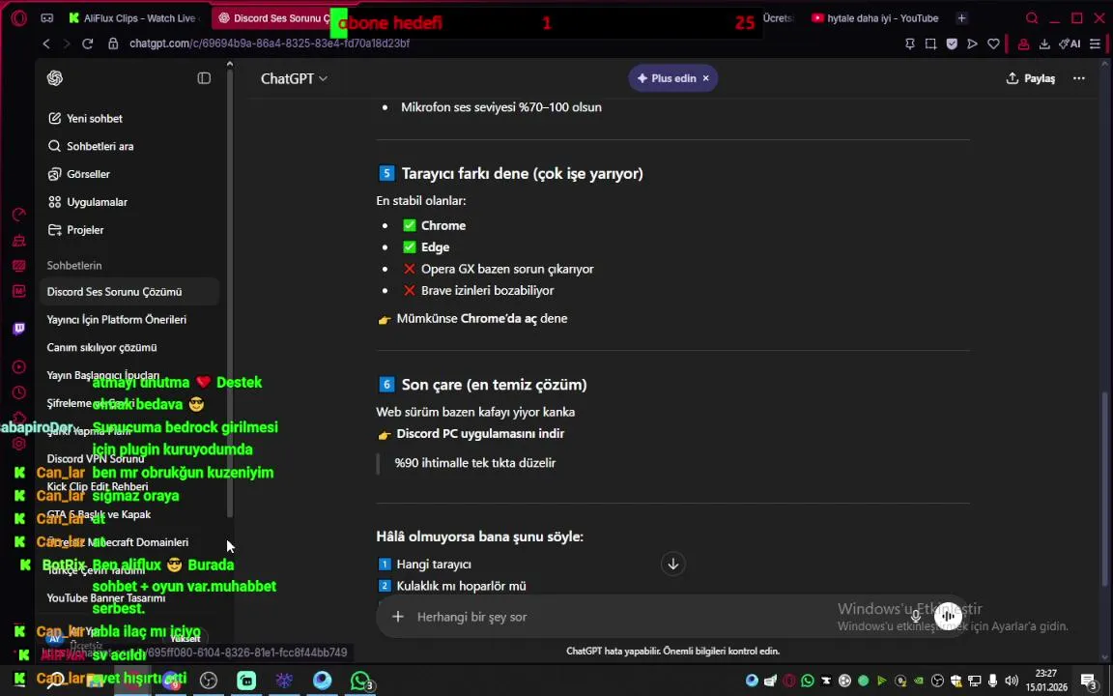The image size is (1113, 696).
Task: Open the downloads icon in toolbar
Action: pos(1044,44)
